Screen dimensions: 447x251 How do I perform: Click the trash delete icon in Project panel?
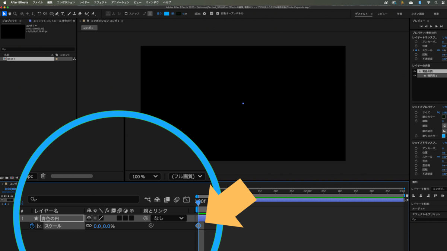pos(43,176)
